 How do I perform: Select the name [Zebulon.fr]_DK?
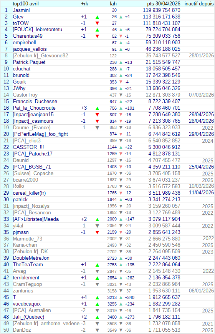pos(30,252)
